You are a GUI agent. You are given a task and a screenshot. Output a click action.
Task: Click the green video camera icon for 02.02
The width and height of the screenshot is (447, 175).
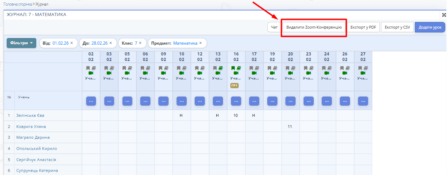pos(91,73)
